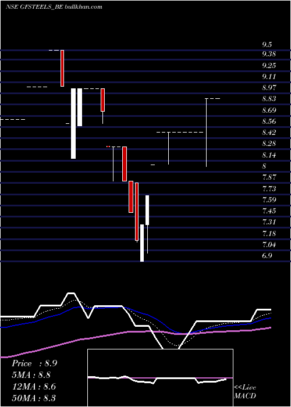
Task: Click the 9.38 price axis label
Action: pos(269,54)
